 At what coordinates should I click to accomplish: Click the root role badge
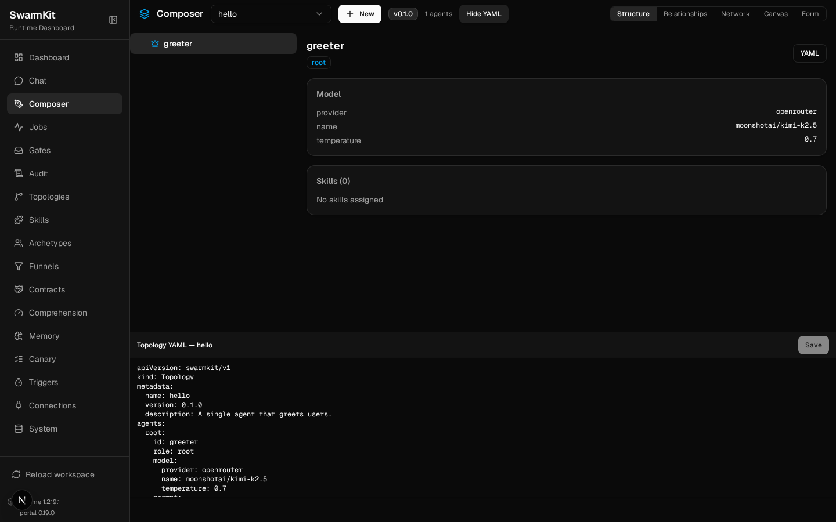(319, 63)
